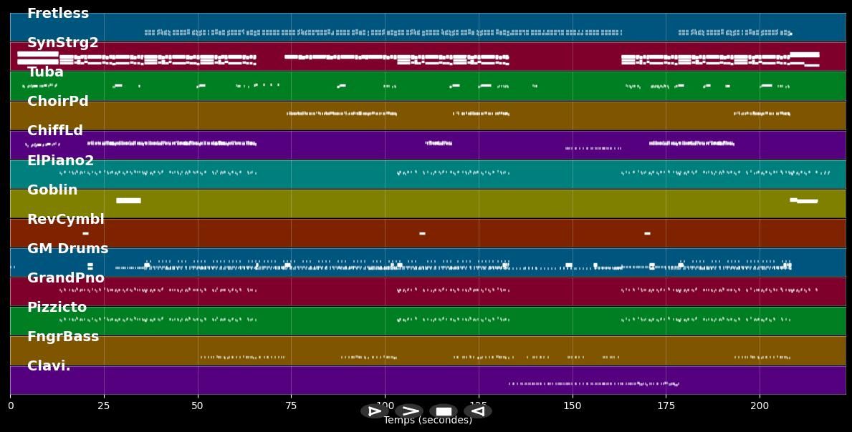The height and width of the screenshot is (432, 852).
Task: Click the 'Temps (secondes)' axis label
Action: pyautogui.click(x=428, y=421)
